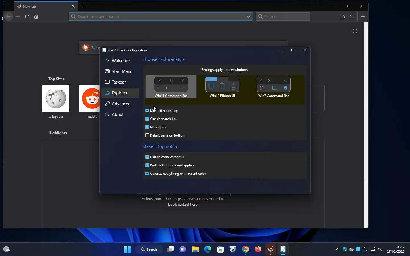
Task: Open the browser Library icon
Action: click(x=343, y=16)
